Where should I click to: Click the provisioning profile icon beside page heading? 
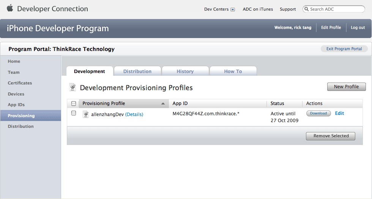pyautogui.click(x=73, y=87)
